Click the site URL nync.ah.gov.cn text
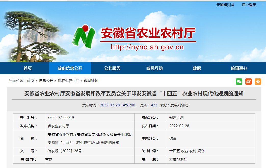 147,47
